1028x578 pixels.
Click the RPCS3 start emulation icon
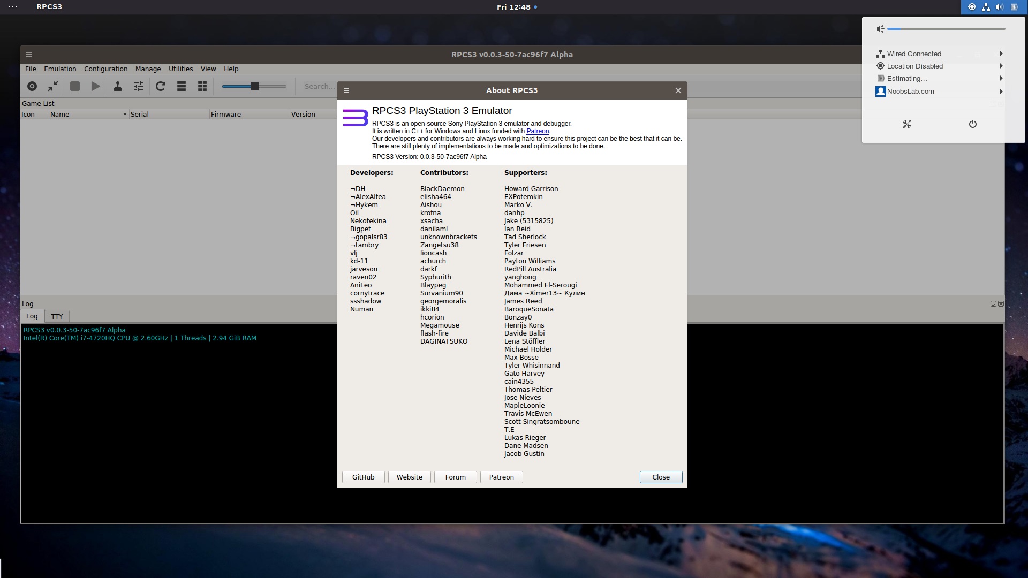pyautogui.click(x=97, y=86)
